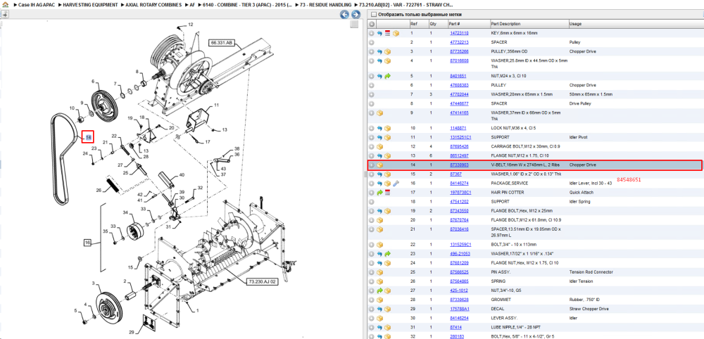Expand row for V-BELT 87330903
Screen dimensions: 704x339
[x=372, y=165]
